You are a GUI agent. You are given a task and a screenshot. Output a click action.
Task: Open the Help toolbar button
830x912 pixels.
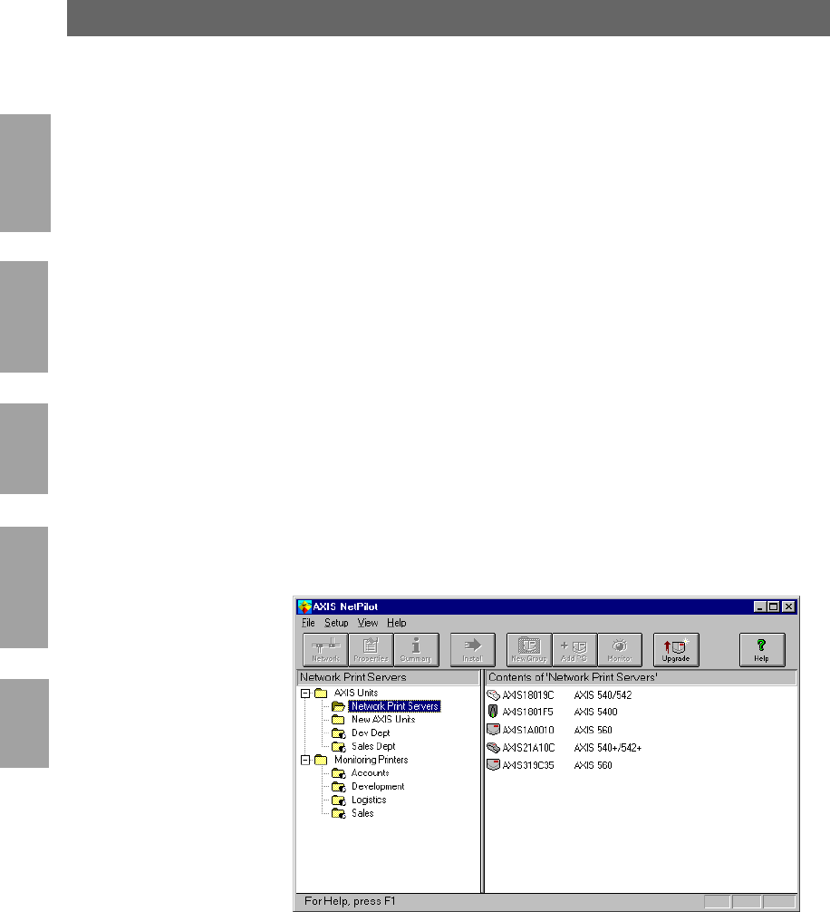coord(762,650)
